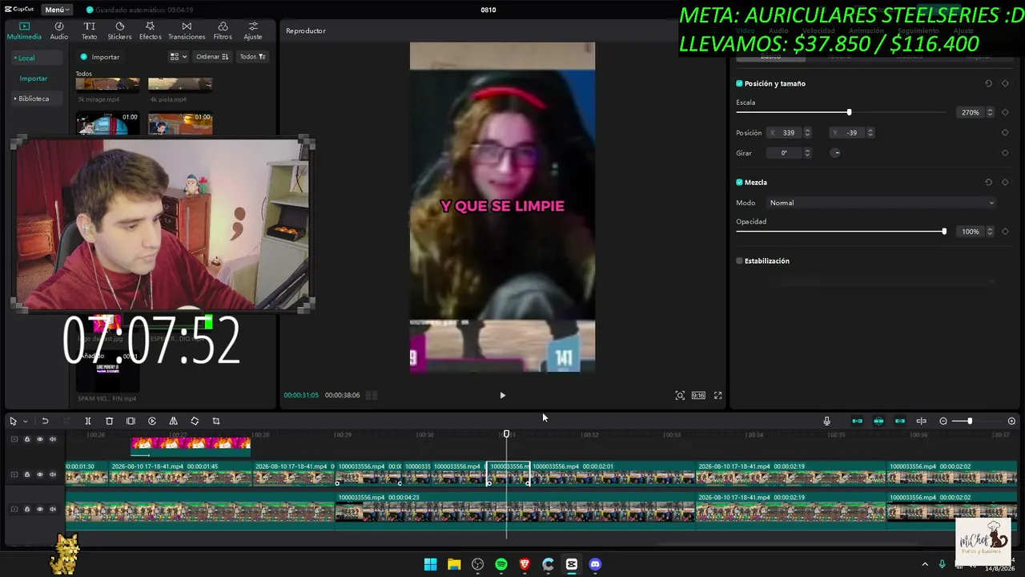The width and height of the screenshot is (1025, 577).
Task: Expand the pointer tool options chevron
Action: 25,421
